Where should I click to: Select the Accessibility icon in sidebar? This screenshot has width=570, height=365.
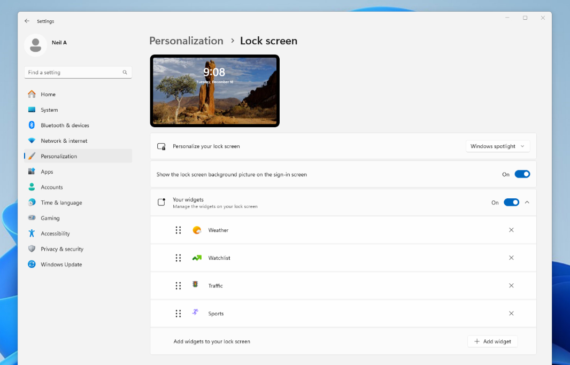tap(32, 234)
